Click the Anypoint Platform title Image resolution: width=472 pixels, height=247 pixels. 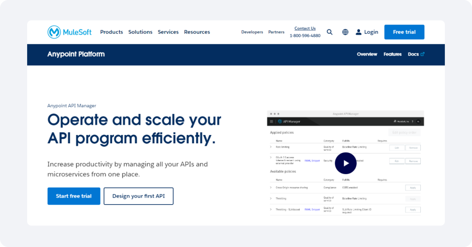click(76, 54)
